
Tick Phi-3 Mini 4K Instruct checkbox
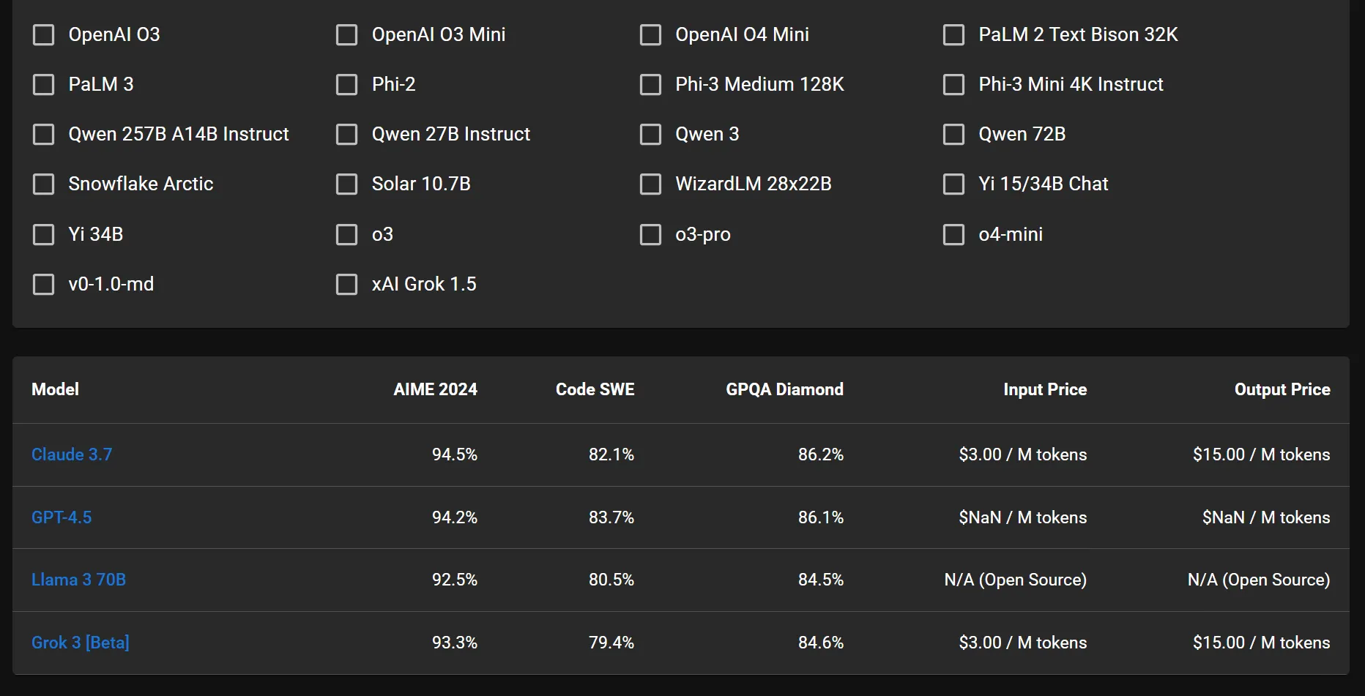[x=953, y=85]
